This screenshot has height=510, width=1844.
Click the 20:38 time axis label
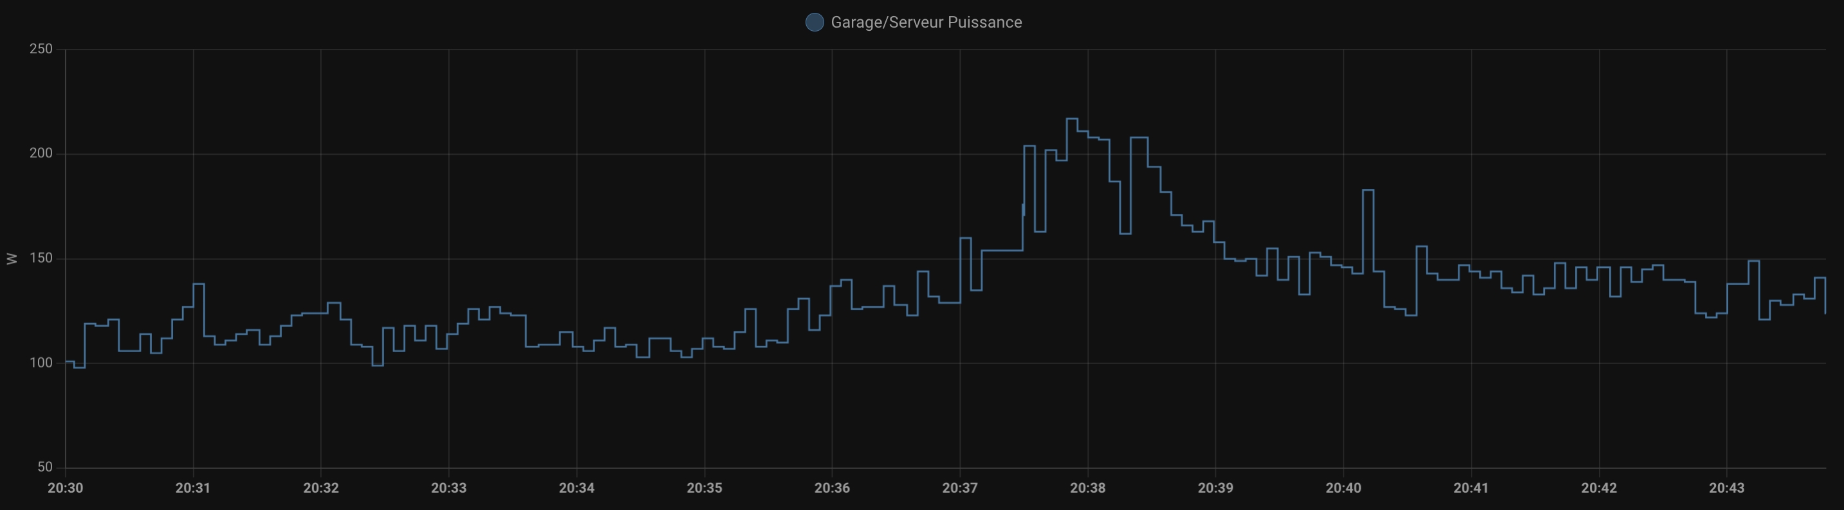1087,488
